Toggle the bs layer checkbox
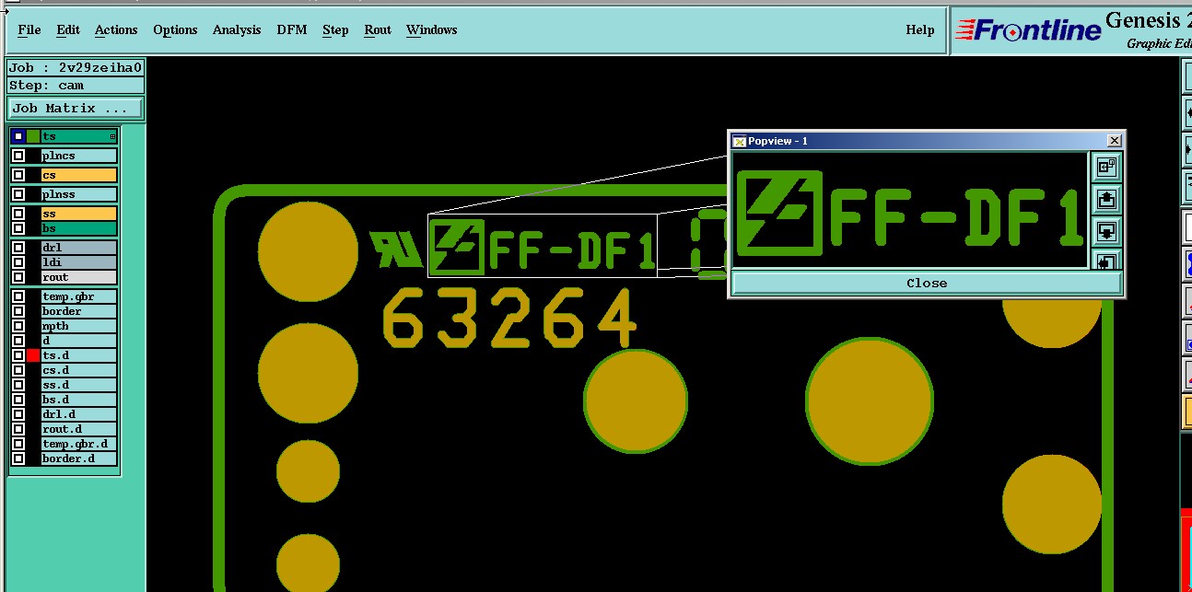The height and width of the screenshot is (592, 1192). (x=18, y=228)
